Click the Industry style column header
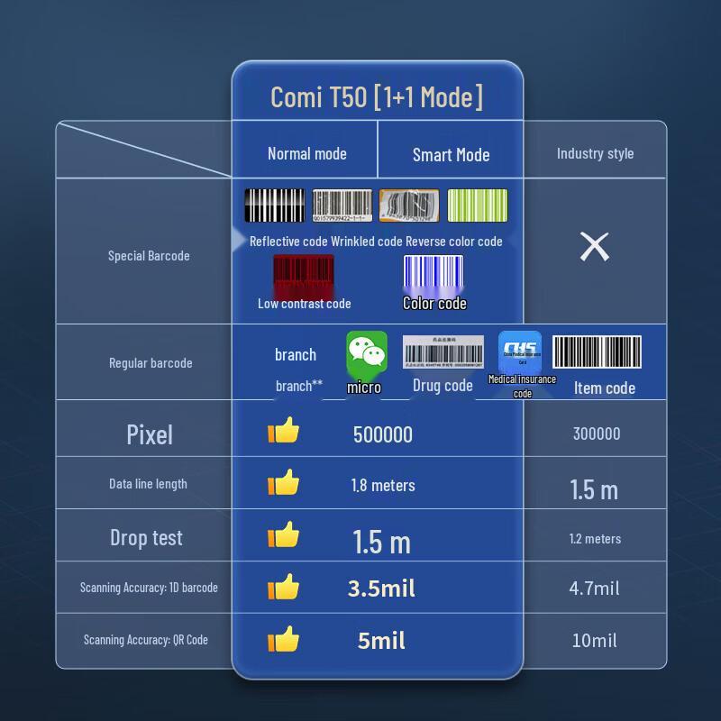The image size is (721, 721). tap(595, 153)
